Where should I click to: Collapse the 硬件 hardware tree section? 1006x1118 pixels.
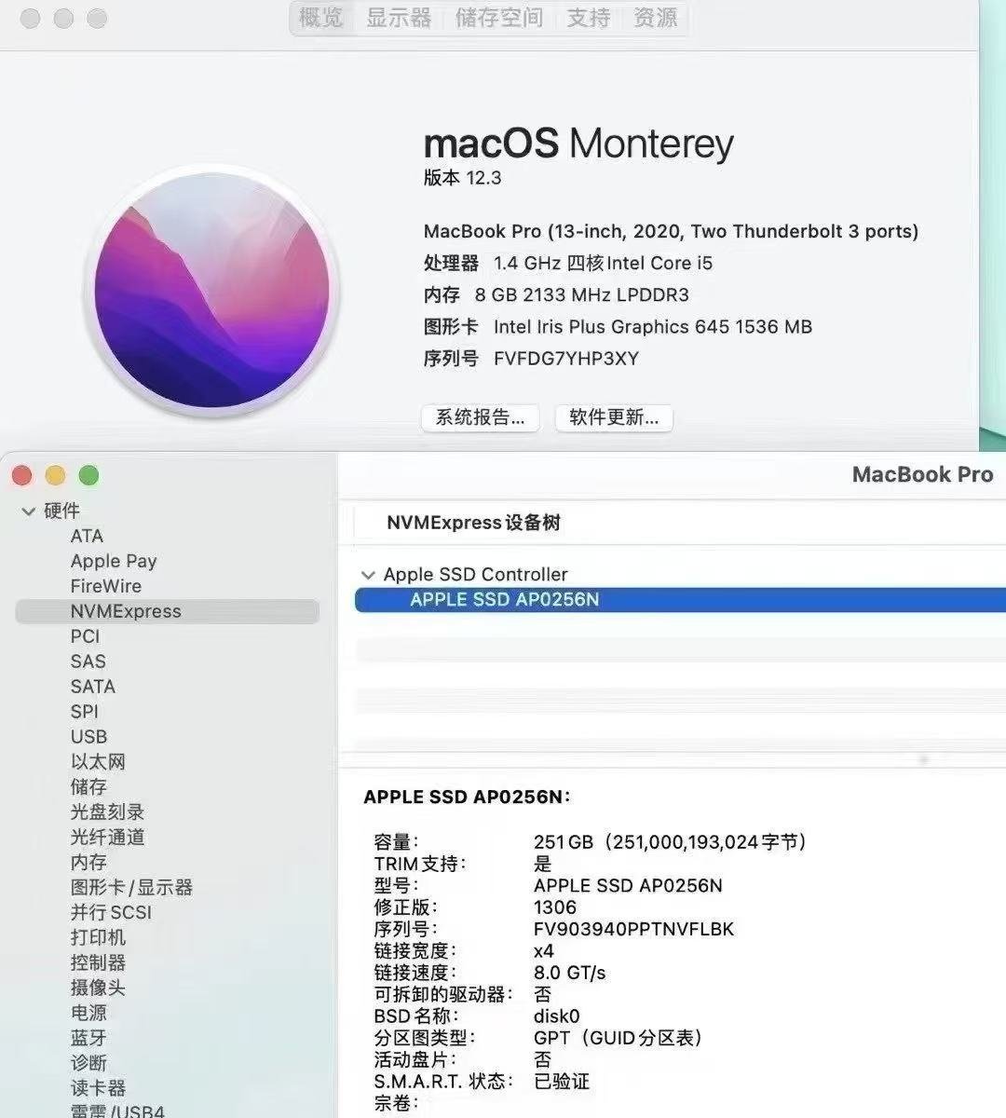(29, 511)
